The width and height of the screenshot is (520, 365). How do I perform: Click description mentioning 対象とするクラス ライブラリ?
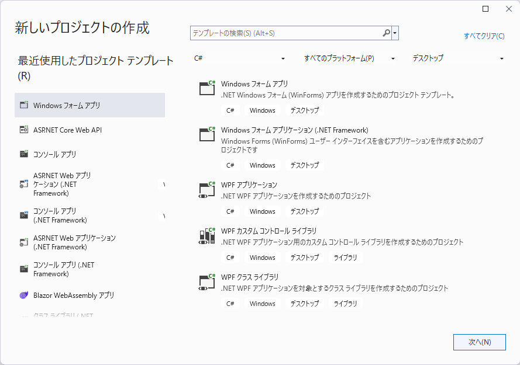[335, 288]
